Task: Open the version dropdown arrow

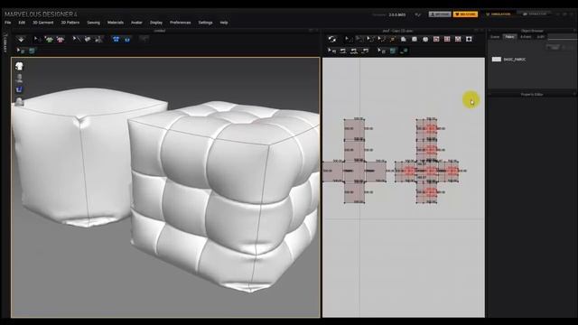Action: point(417,14)
